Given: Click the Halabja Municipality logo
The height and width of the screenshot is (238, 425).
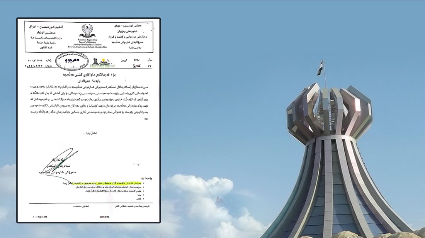Looking at the screenshot, I should pyautogui.click(x=100, y=62).
